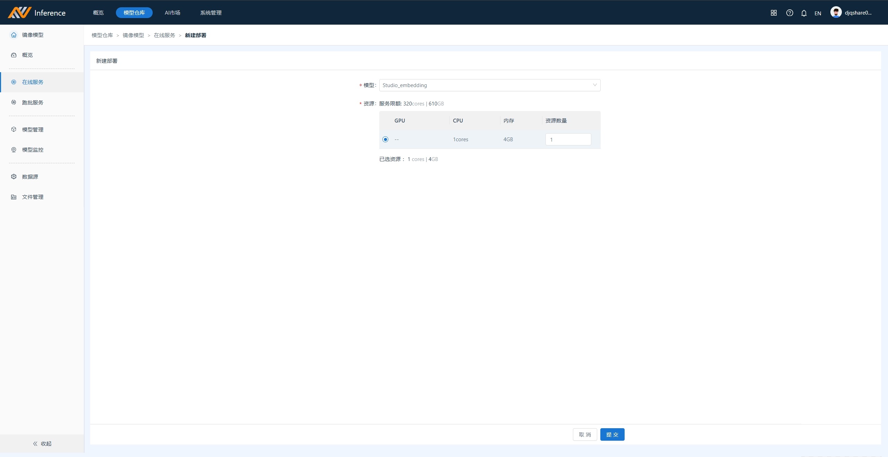Image resolution: width=888 pixels, height=457 pixels.
Task: Open the djqshare0 user account menu
Action: (x=858, y=13)
